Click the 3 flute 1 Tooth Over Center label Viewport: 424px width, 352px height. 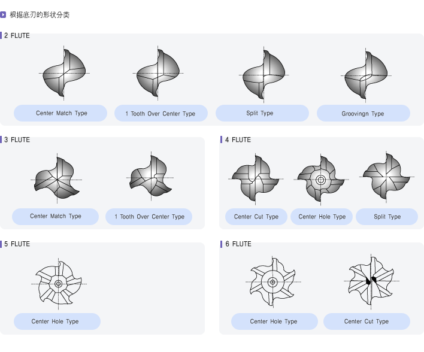coord(150,217)
